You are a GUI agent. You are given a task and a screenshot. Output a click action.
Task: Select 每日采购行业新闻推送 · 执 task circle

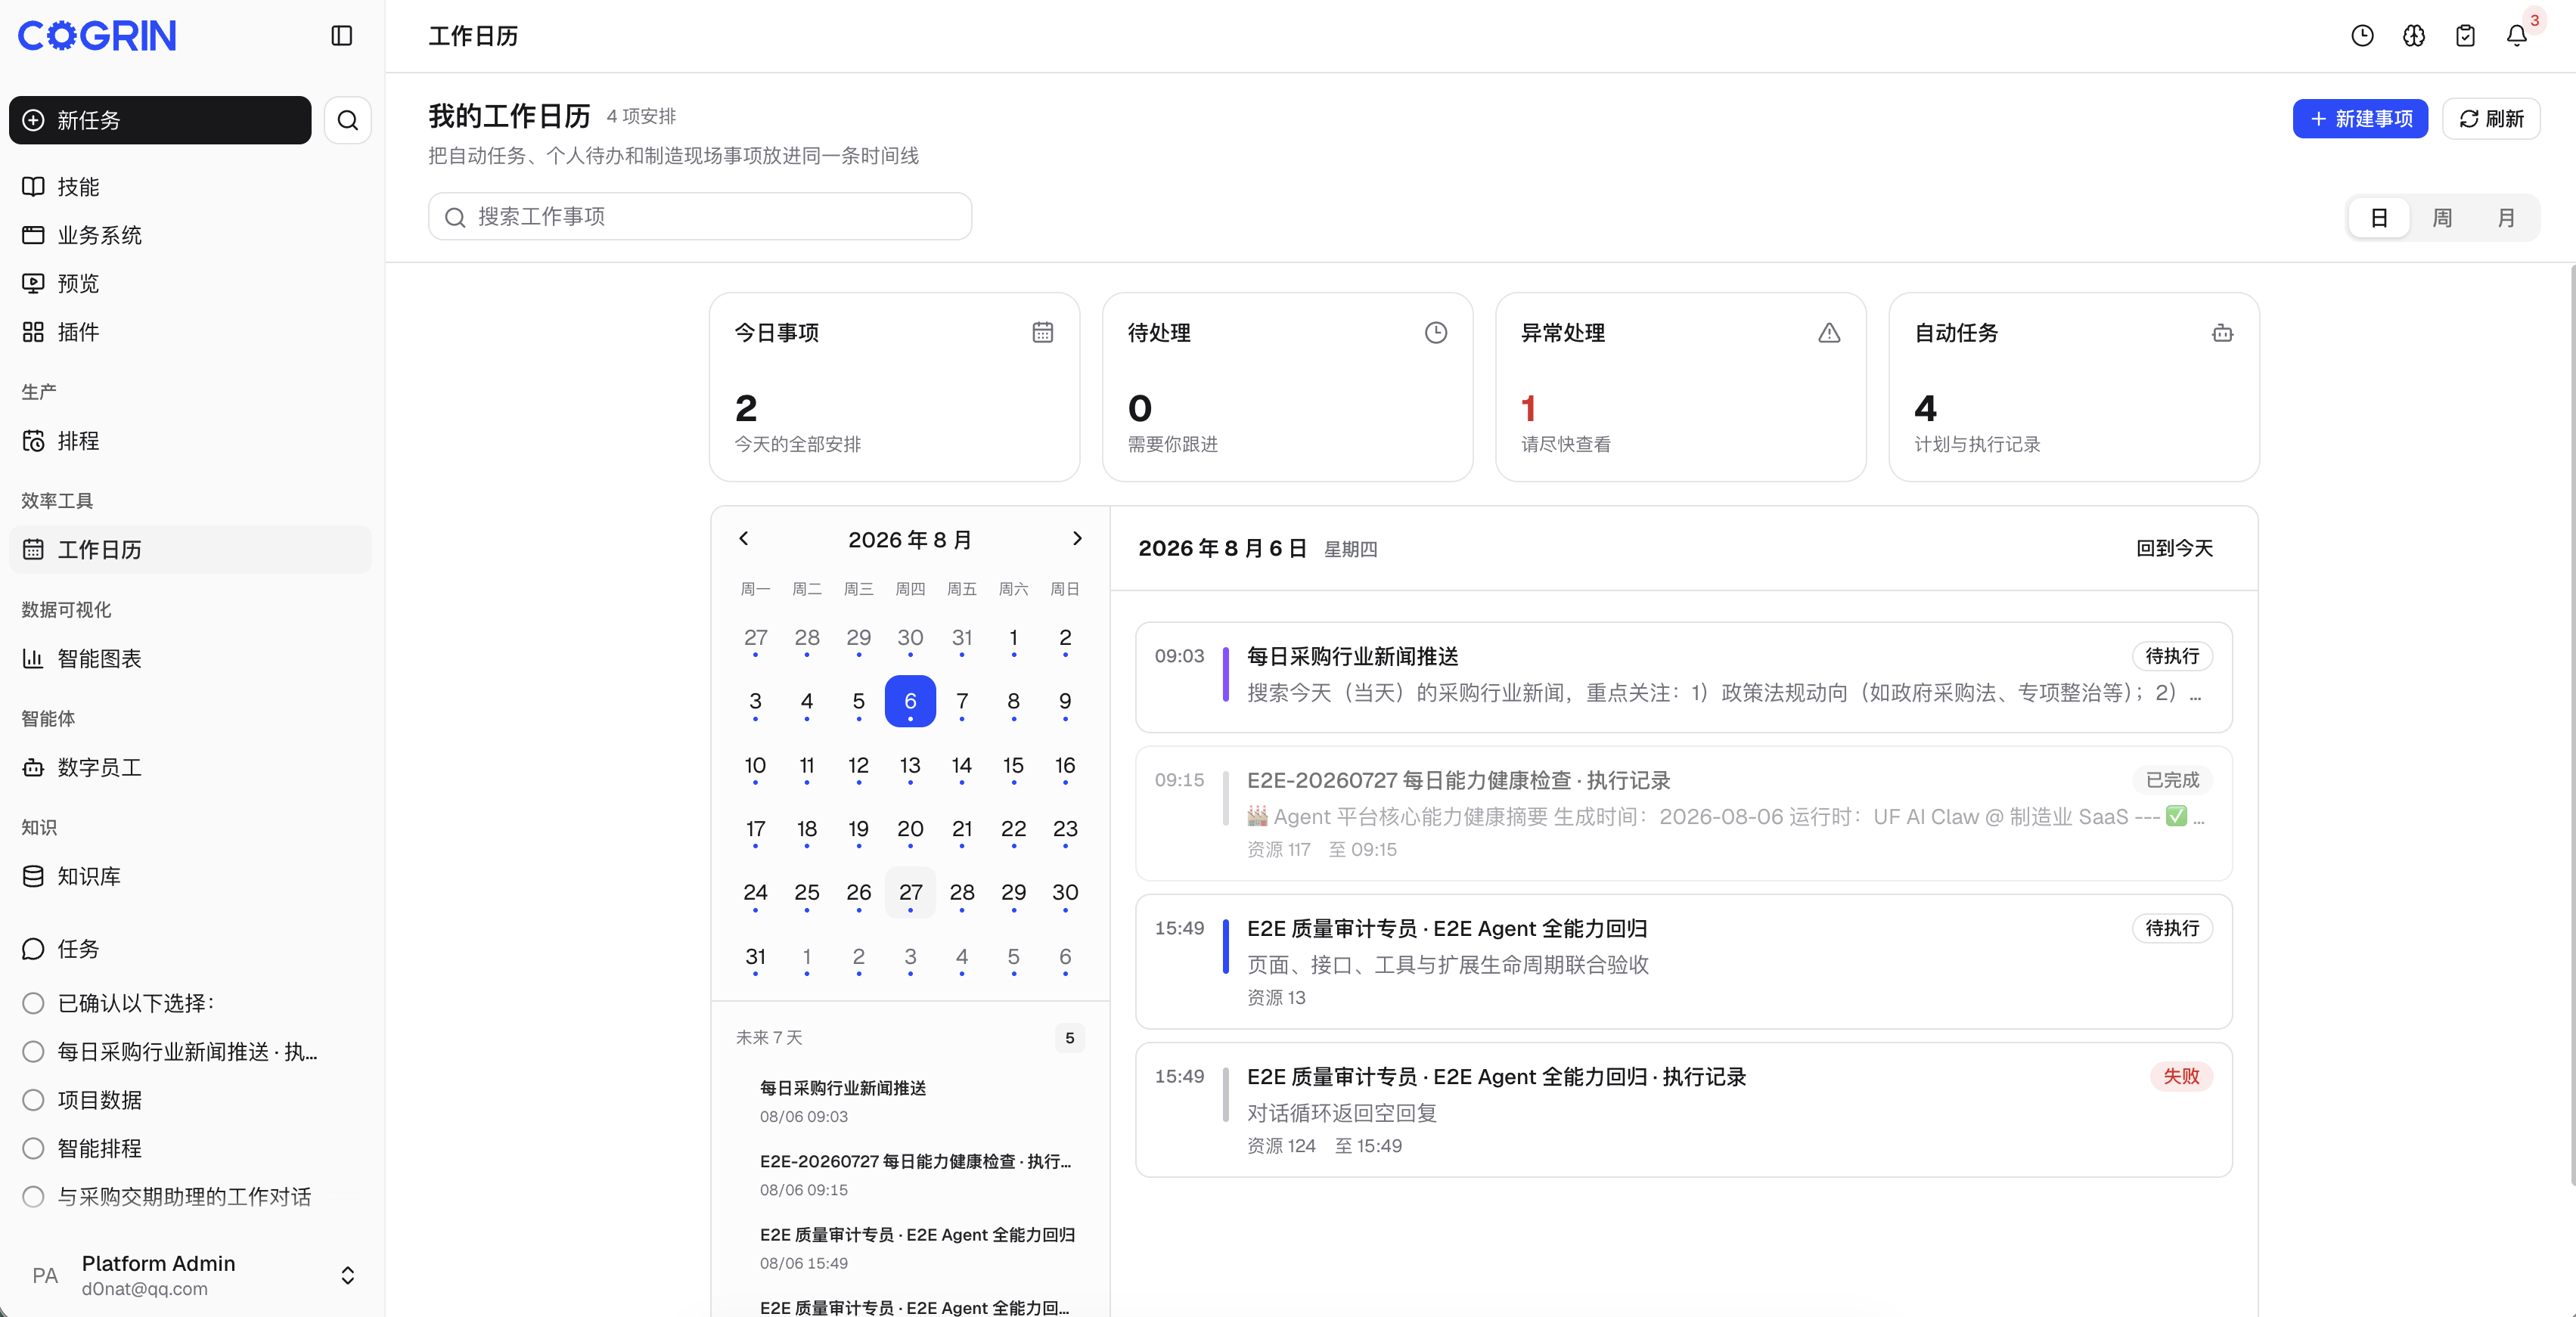coord(33,1052)
